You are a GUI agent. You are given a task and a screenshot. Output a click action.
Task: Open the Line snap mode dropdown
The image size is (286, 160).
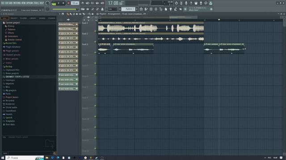[113, 9]
